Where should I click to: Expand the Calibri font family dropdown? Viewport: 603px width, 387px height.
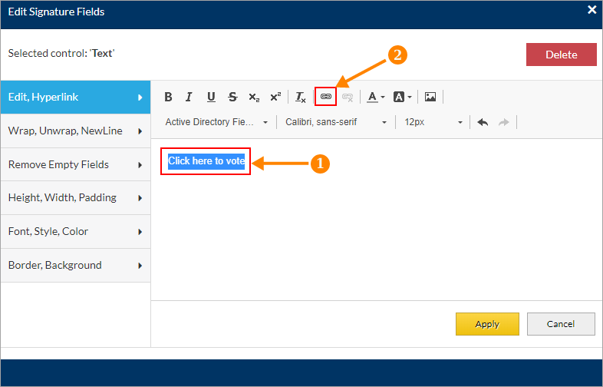pos(336,122)
